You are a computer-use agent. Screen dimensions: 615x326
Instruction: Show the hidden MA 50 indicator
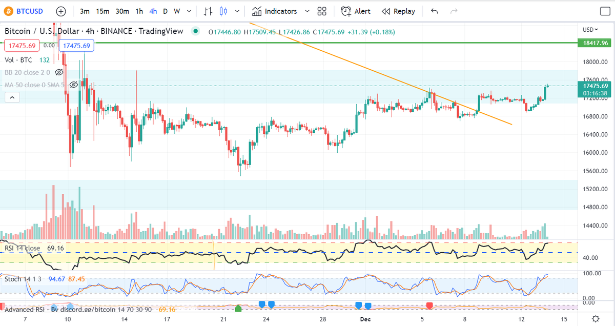74,84
